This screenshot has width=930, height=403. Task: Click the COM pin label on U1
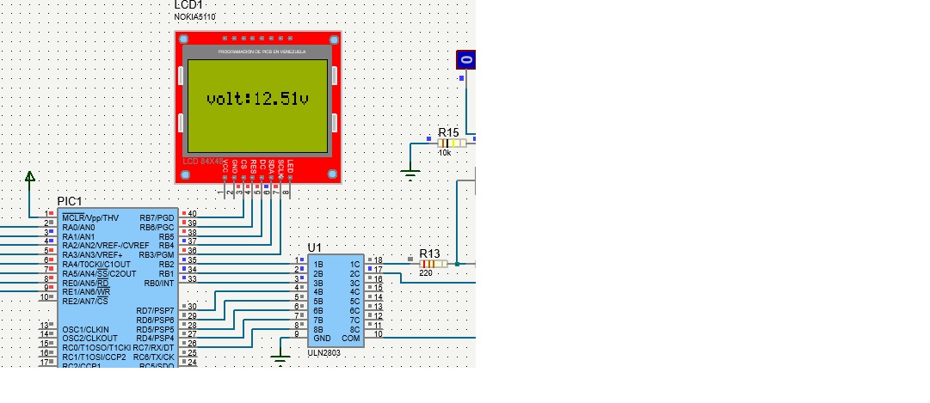(x=350, y=339)
